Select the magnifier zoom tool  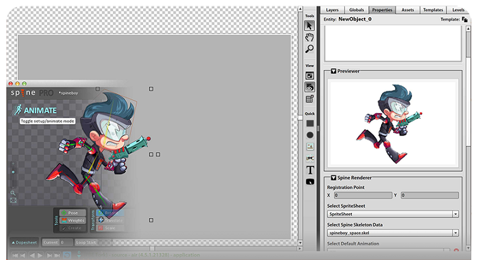309,49
